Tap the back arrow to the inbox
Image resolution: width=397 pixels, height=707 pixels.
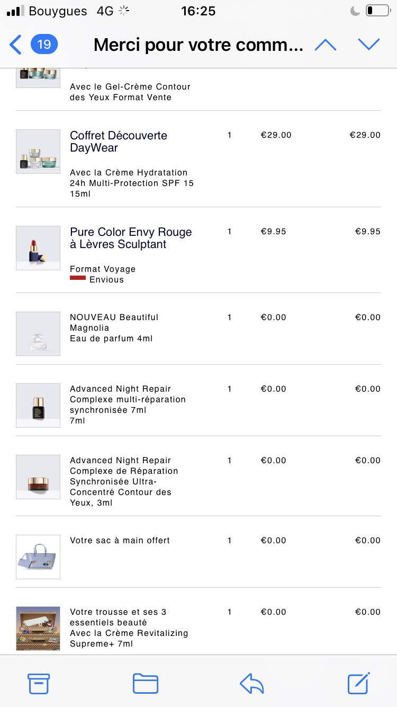pos(16,45)
